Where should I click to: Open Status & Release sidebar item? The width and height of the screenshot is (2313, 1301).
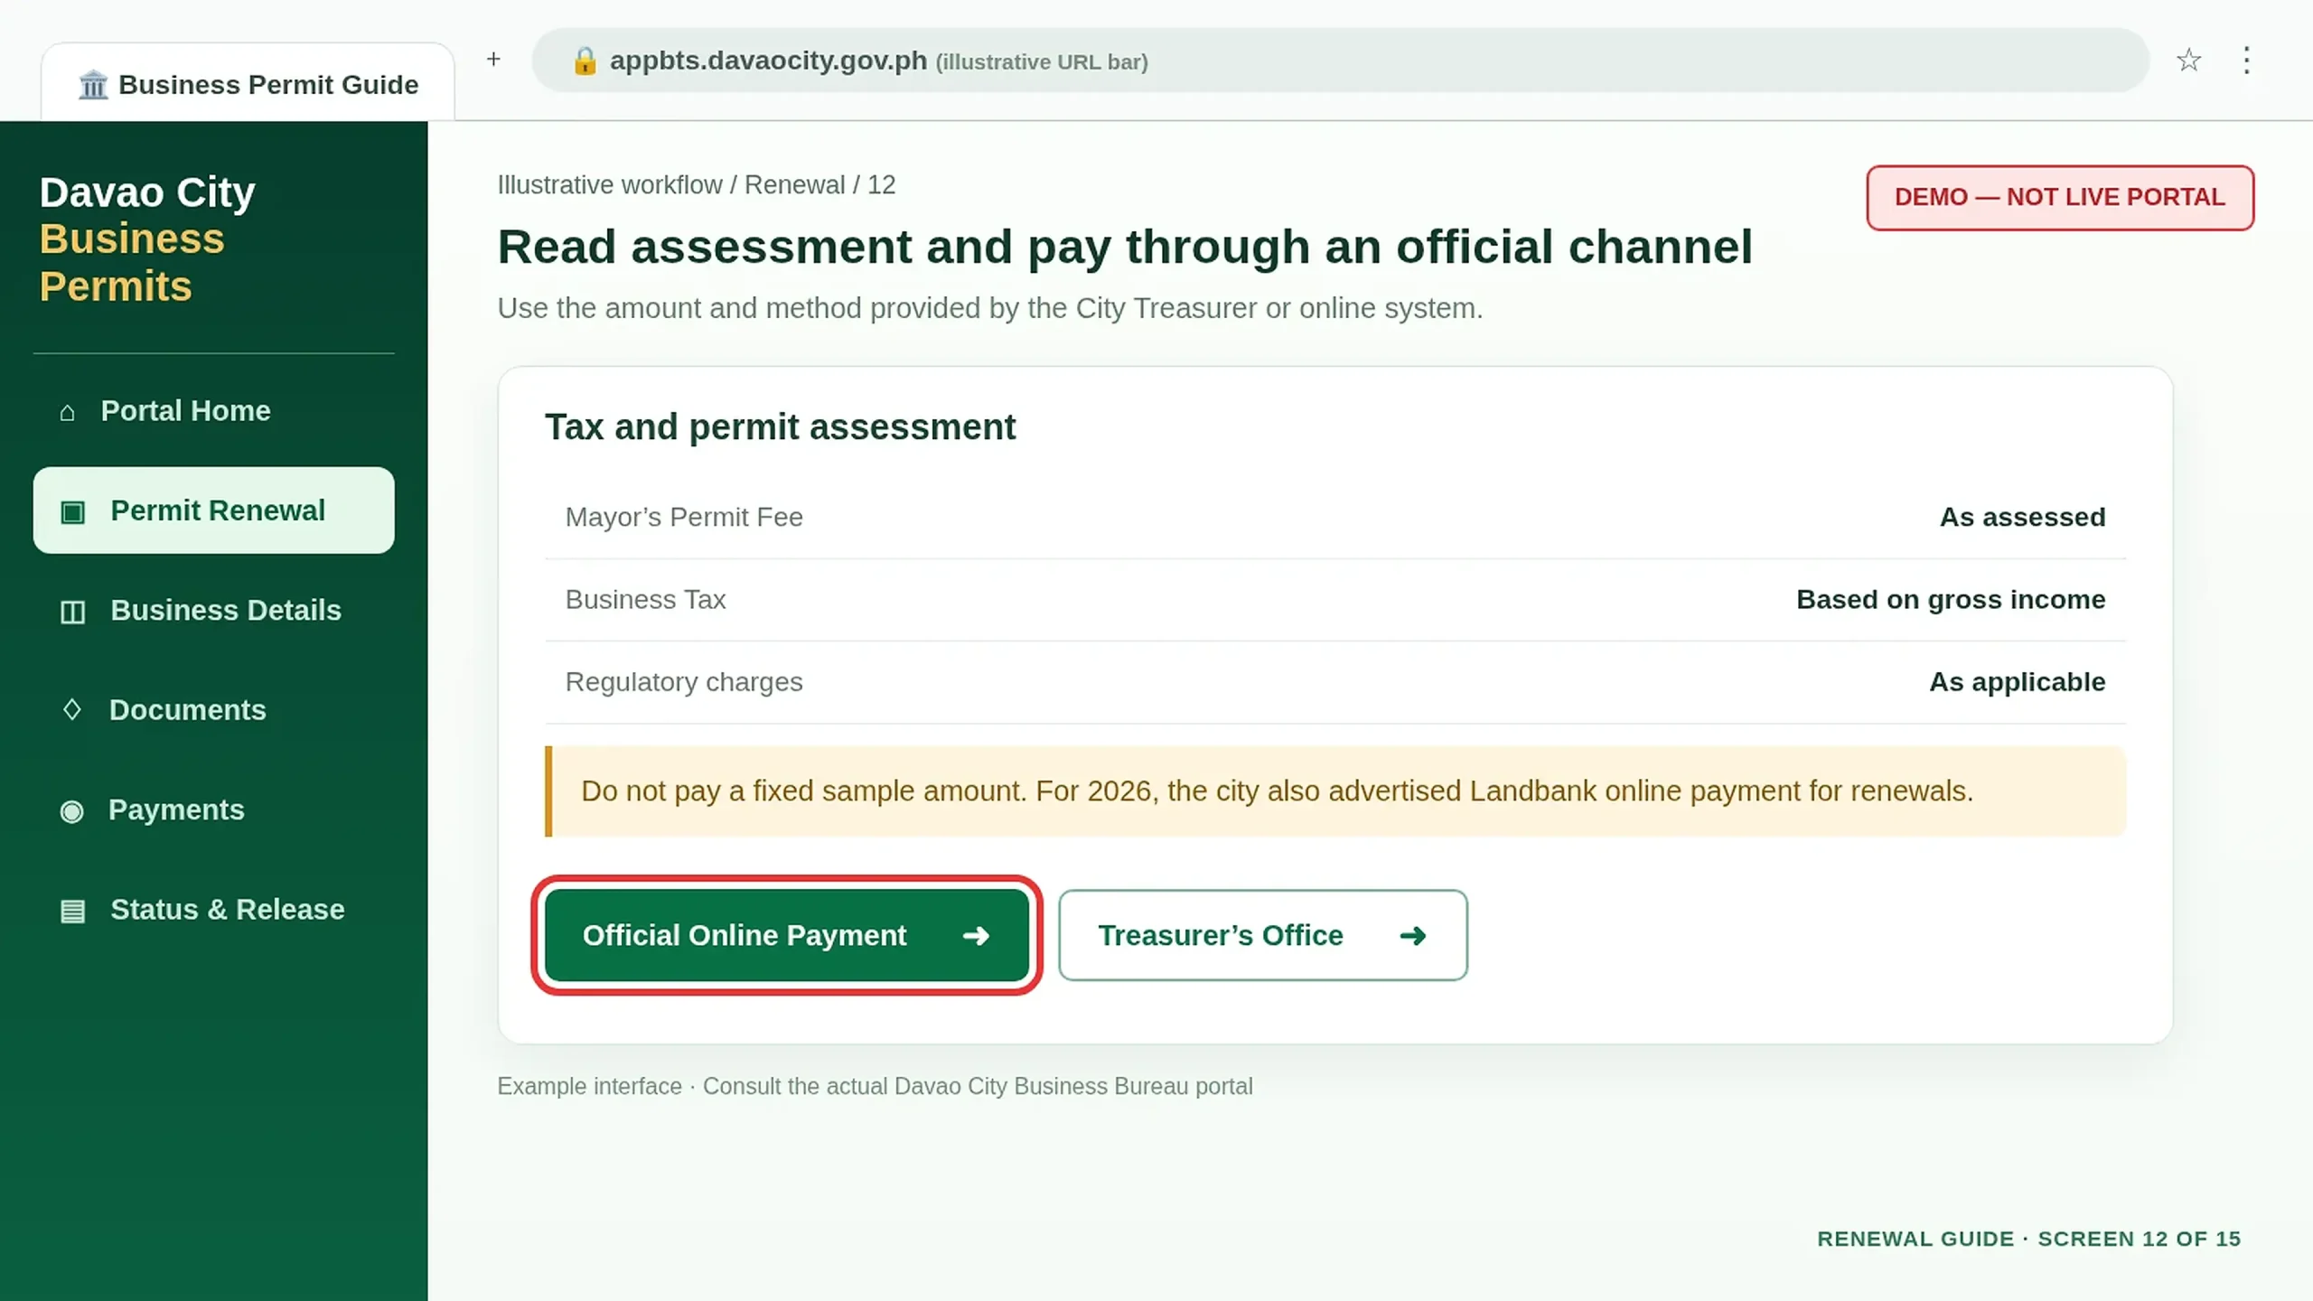tap(213, 910)
